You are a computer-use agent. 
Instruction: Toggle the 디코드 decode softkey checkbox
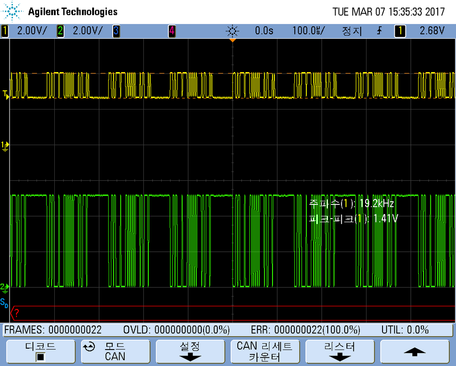(41, 351)
